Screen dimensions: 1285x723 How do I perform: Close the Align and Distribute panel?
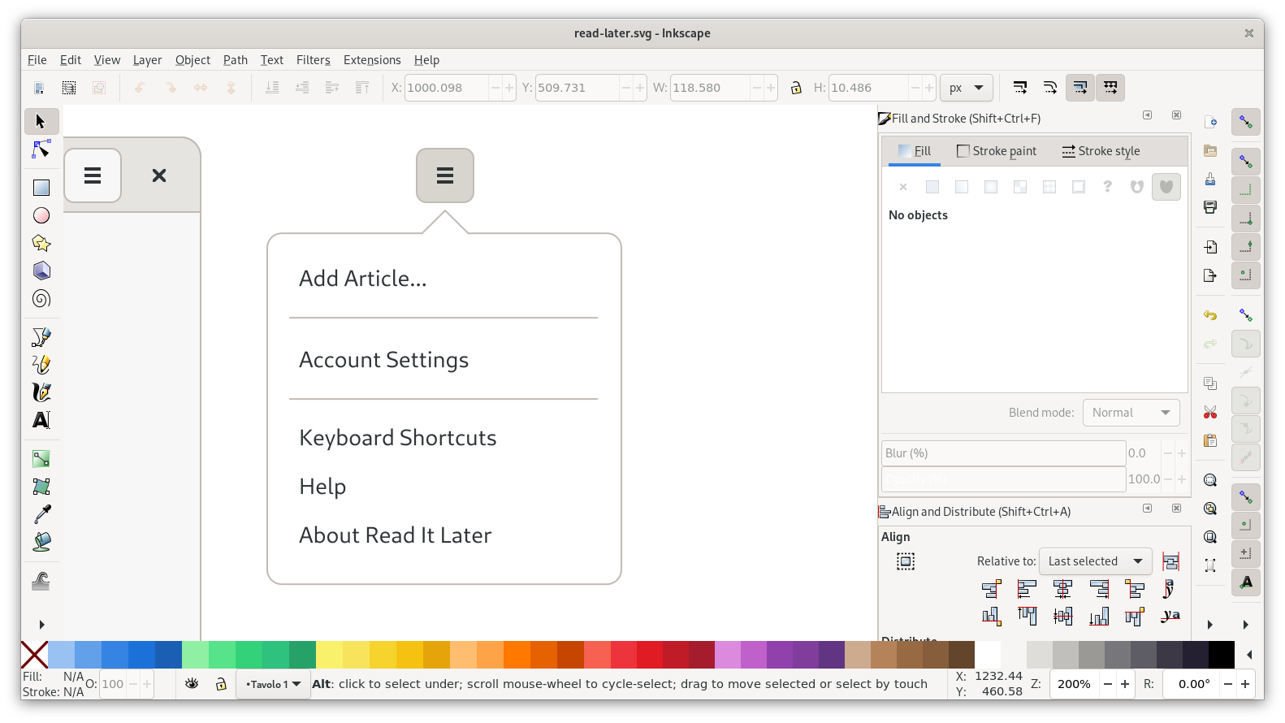[x=1177, y=509]
